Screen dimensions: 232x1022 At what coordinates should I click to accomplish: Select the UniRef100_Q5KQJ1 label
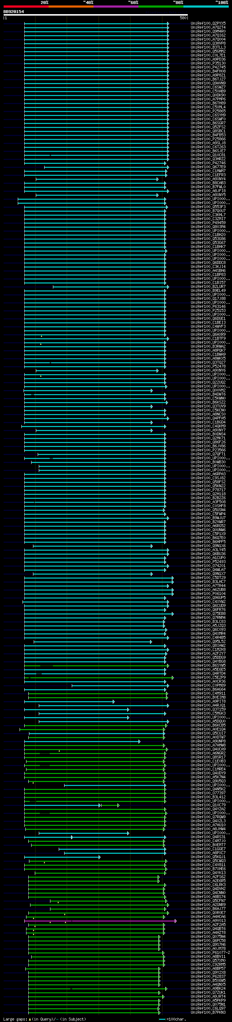point(208,857)
